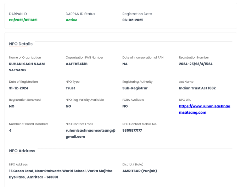
Task: Click the NPO URL label
Action: tap(185, 100)
